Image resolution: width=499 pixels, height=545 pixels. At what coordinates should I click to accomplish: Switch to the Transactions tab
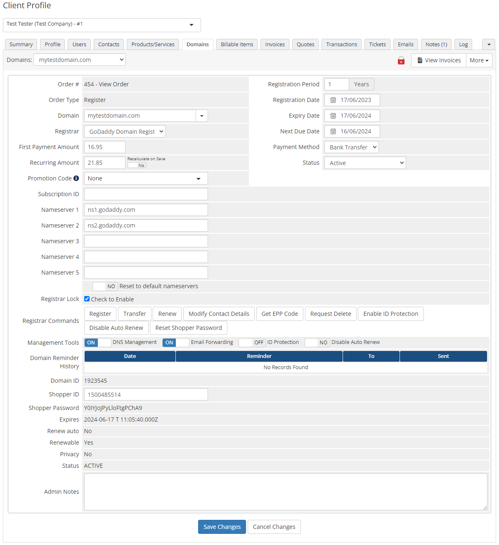[341, 44]
